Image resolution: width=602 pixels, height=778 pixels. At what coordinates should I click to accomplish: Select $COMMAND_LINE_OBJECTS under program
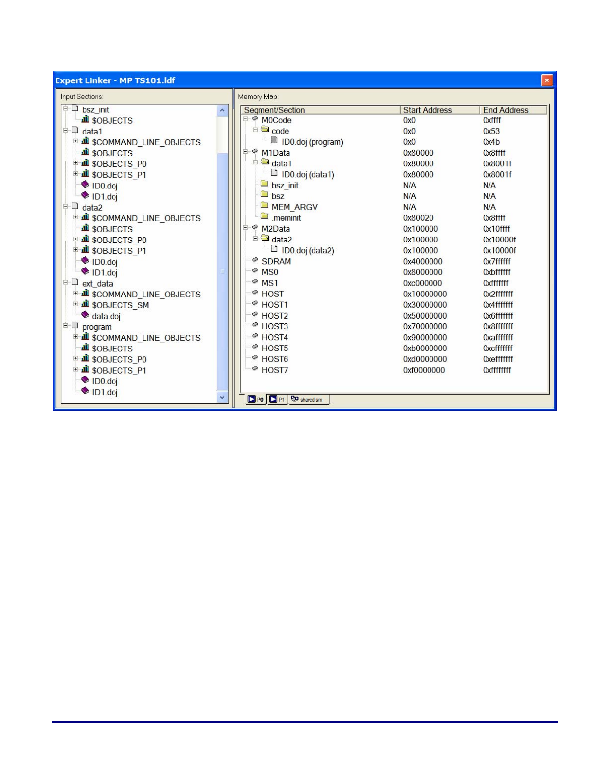point(146,338)
